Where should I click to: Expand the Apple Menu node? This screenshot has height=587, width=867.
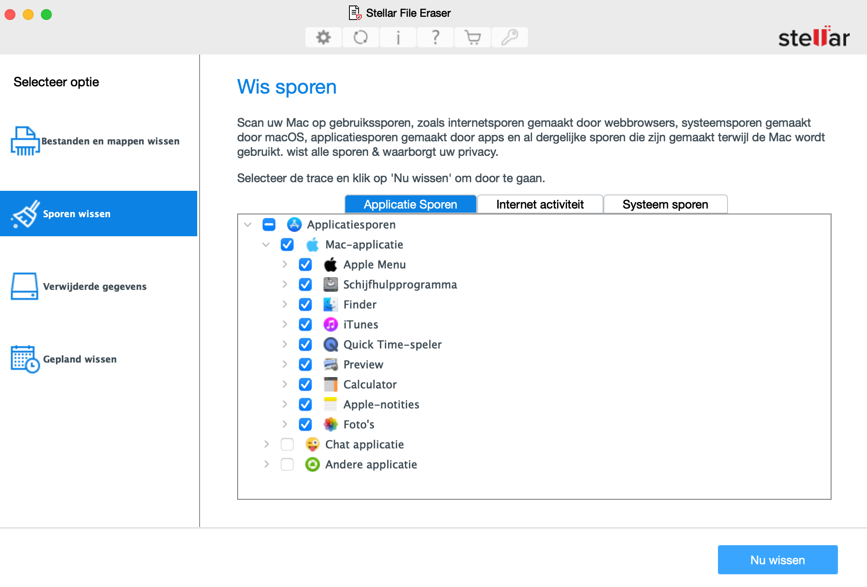(284, 264)
